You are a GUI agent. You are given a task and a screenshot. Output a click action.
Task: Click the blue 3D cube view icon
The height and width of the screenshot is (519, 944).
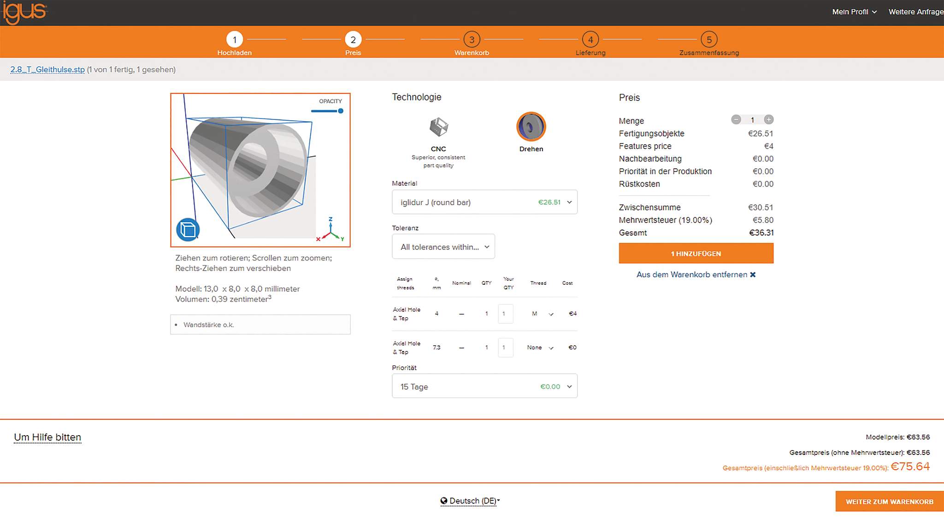(188, 230)
